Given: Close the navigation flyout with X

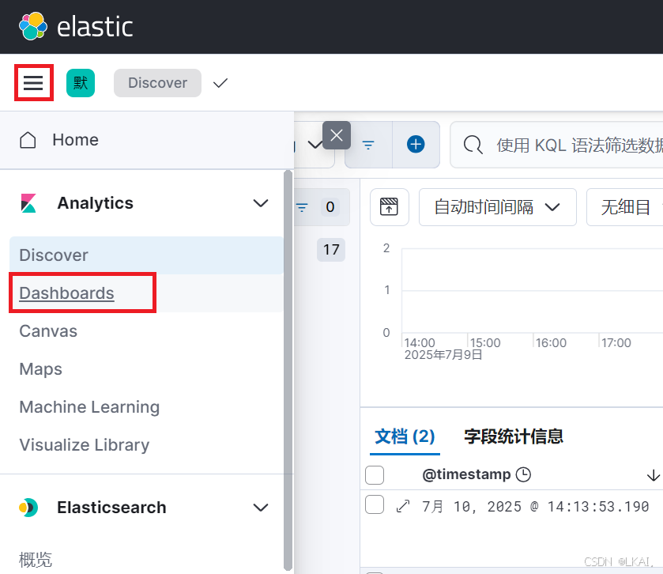Looking at the screenshot, I should 337,135.
